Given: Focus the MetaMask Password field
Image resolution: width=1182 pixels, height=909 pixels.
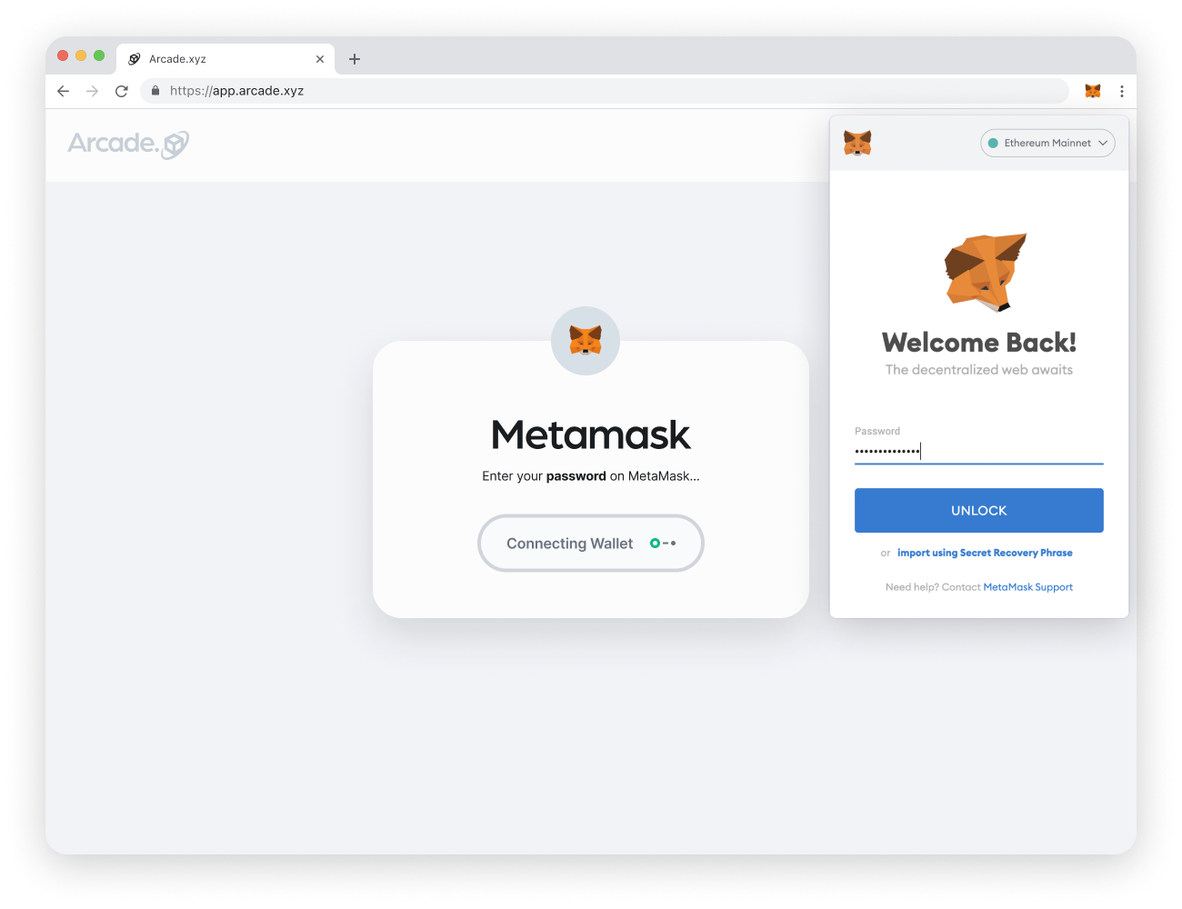Looking at the screenshot, I should 979,451.
